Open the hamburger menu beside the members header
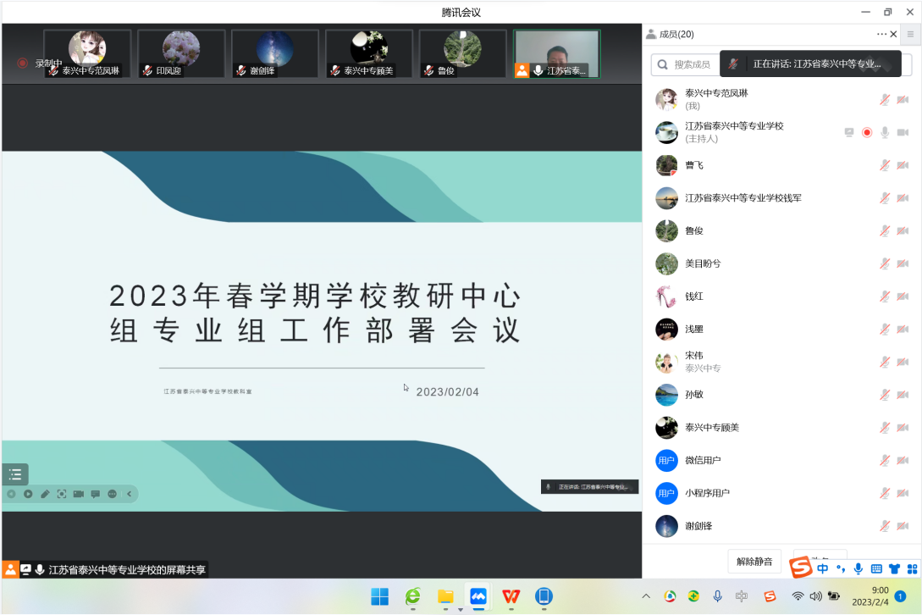Image resolution: width=922 pixels, height=615 pixels. point(910,34)
